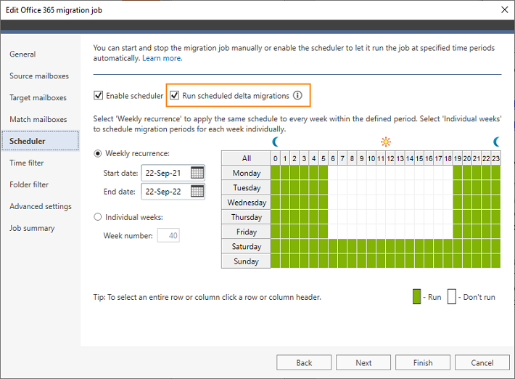Follow the Learn more link
Viewport: 515px width, 379px height.
[162, 58]
